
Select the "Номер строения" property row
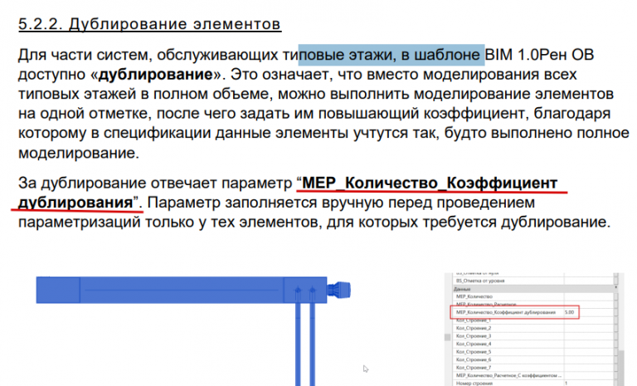tap(534, 384)
